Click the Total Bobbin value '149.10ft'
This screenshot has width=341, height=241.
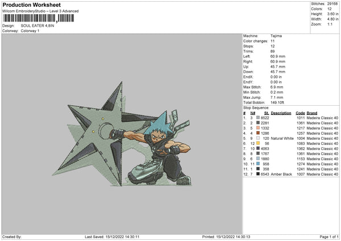tap(277, 103)
